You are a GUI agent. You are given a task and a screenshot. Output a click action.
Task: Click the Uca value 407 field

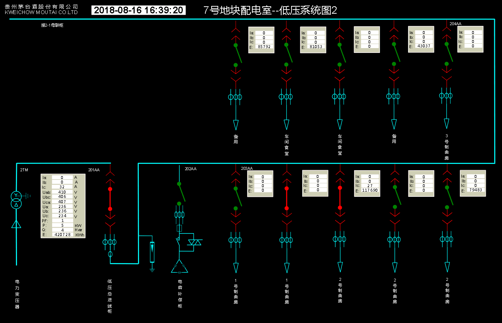62,202
